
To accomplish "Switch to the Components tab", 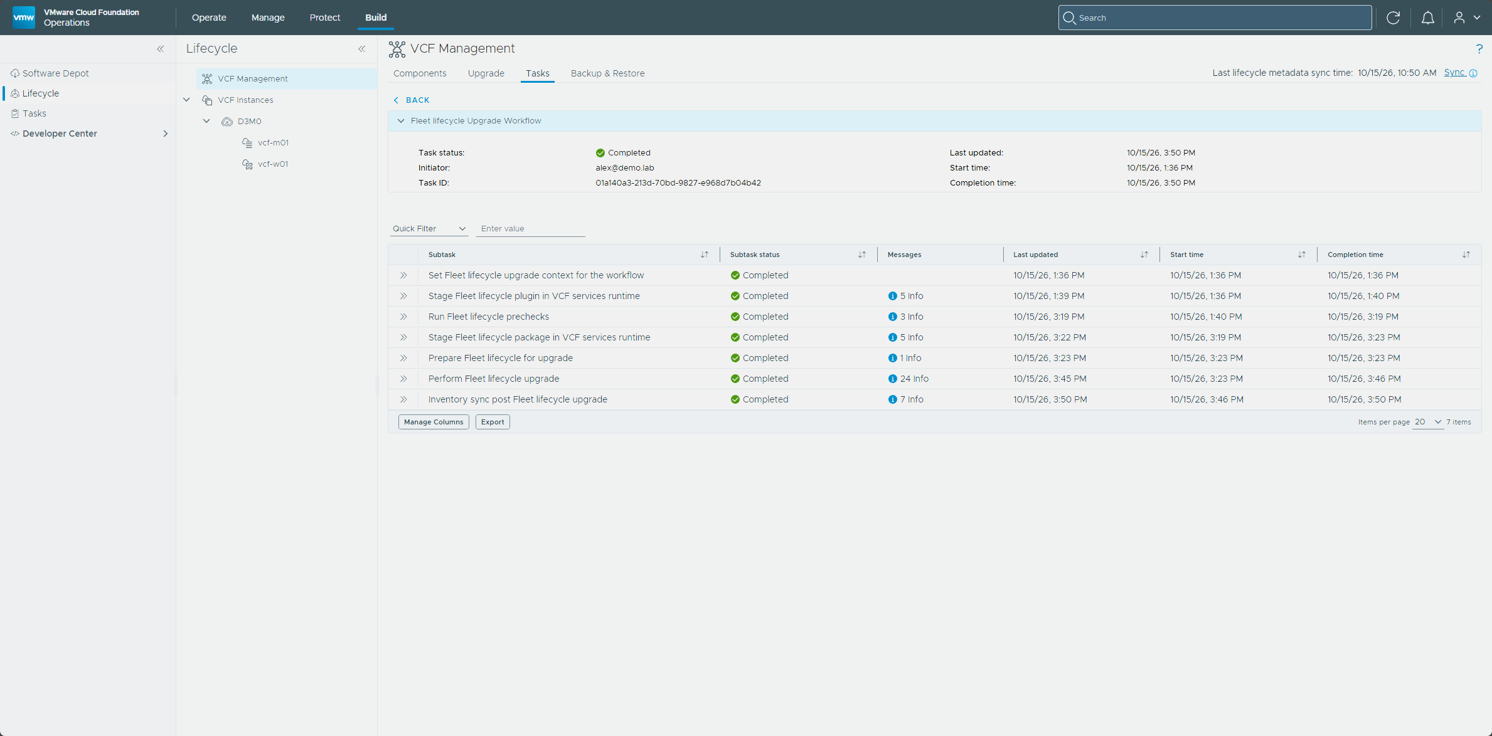I will coord(420,73).
